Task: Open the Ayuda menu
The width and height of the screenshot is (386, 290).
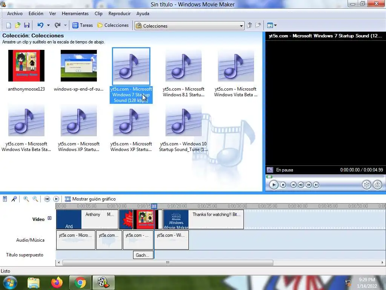Action: pyautogui.click(x=143, y=14)
